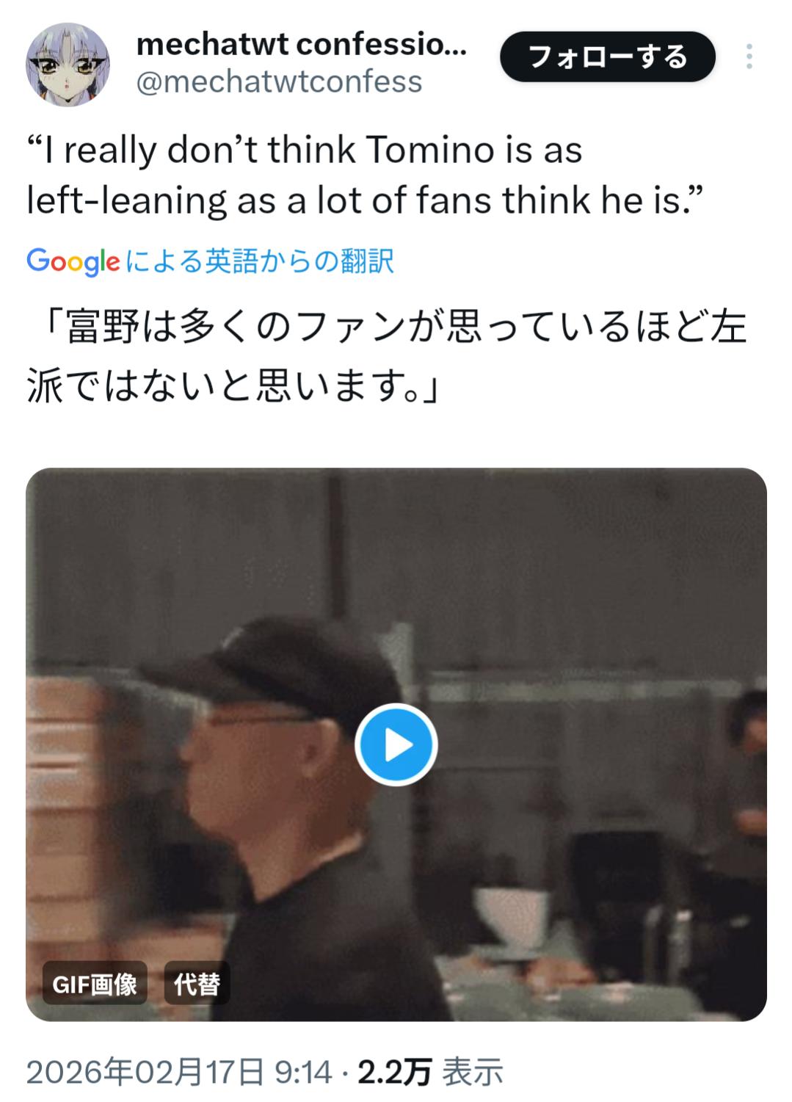The image size is (792, 1102).
Task: View the 2.2万 表示 view count details
Action: pos(430,1073)
